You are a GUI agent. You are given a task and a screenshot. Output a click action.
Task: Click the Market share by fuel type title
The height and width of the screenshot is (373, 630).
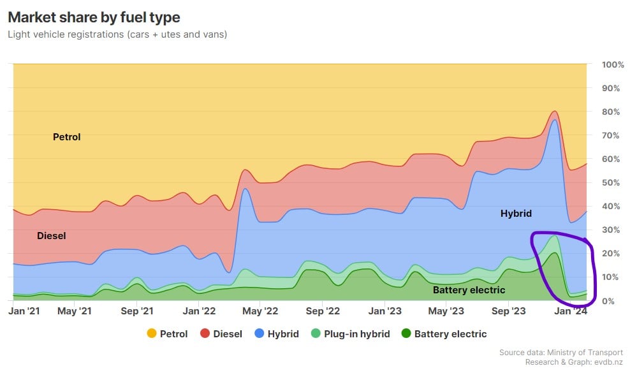pyautogui.click(x=94, y=17)
